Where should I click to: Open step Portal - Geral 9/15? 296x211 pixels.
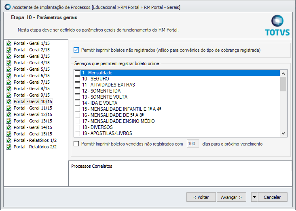[x=32, y=95]
